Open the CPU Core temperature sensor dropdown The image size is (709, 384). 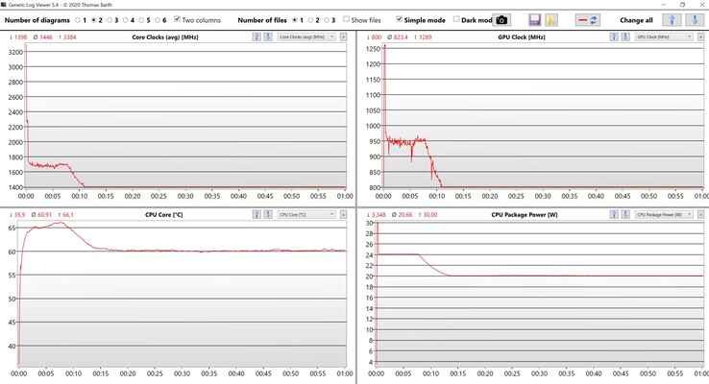[306, 214]
